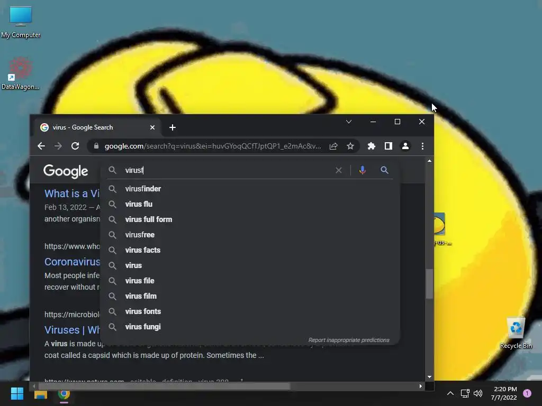The width and height of the screenshot is (542, 406).
Task: Open File Explorer from the taskbar
Action: [40, 394]
